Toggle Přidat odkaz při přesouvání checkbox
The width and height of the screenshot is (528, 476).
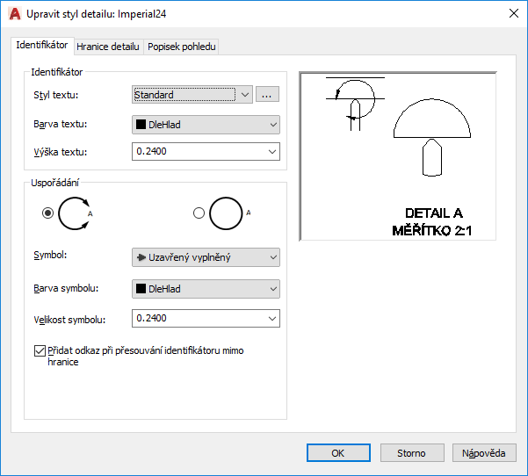40,350
